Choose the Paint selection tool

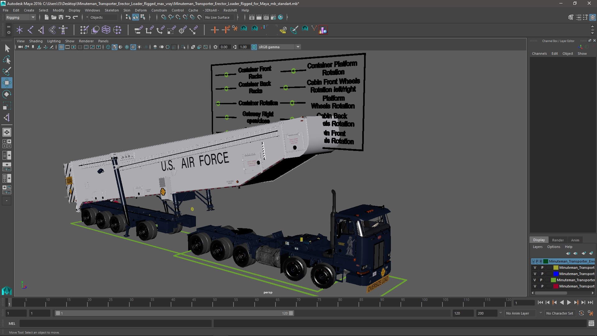pyautogui.click(x=7, y=71)
